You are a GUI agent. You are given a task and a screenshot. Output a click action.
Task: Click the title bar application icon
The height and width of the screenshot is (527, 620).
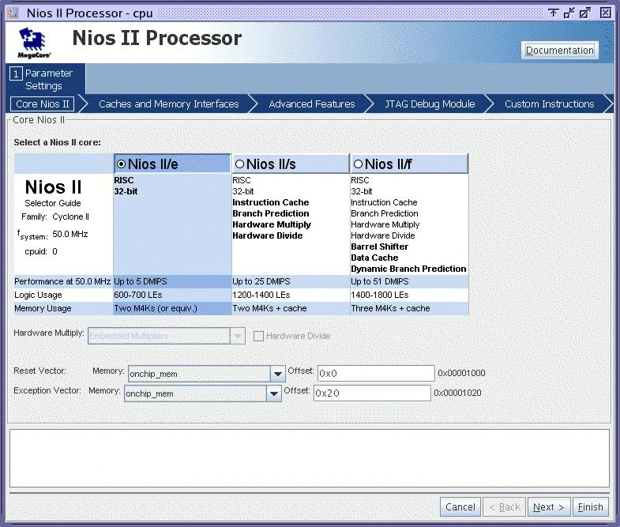coord(13,13)
